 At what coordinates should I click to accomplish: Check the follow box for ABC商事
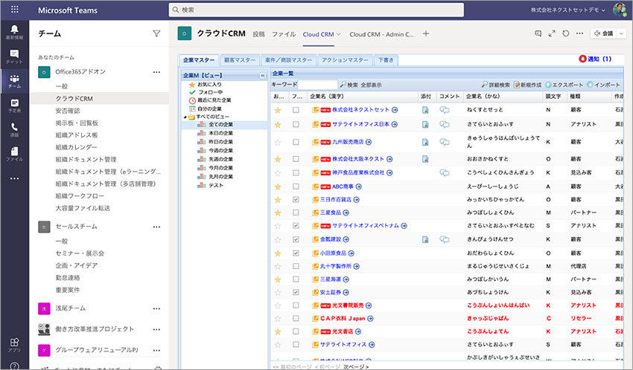[x=296, y=186]
